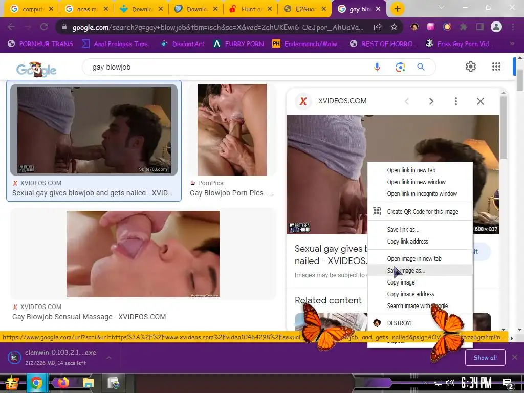Click the pink square extension icon

pyautogui.click(x=431, y=27)
